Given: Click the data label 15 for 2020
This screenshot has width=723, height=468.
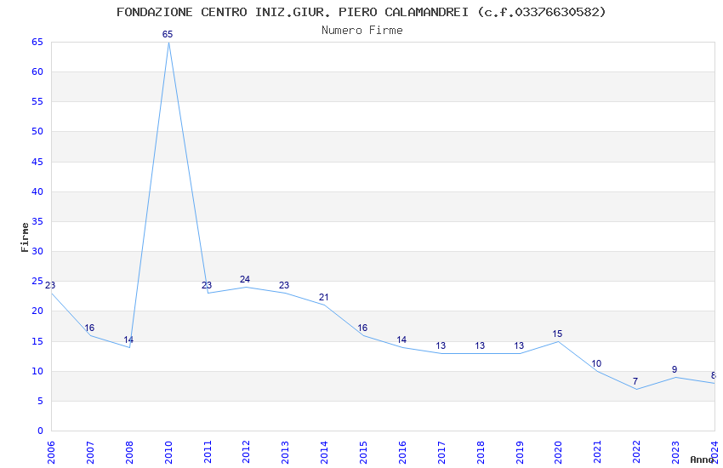Looking at the screenshot, I should tap(557, 334).
